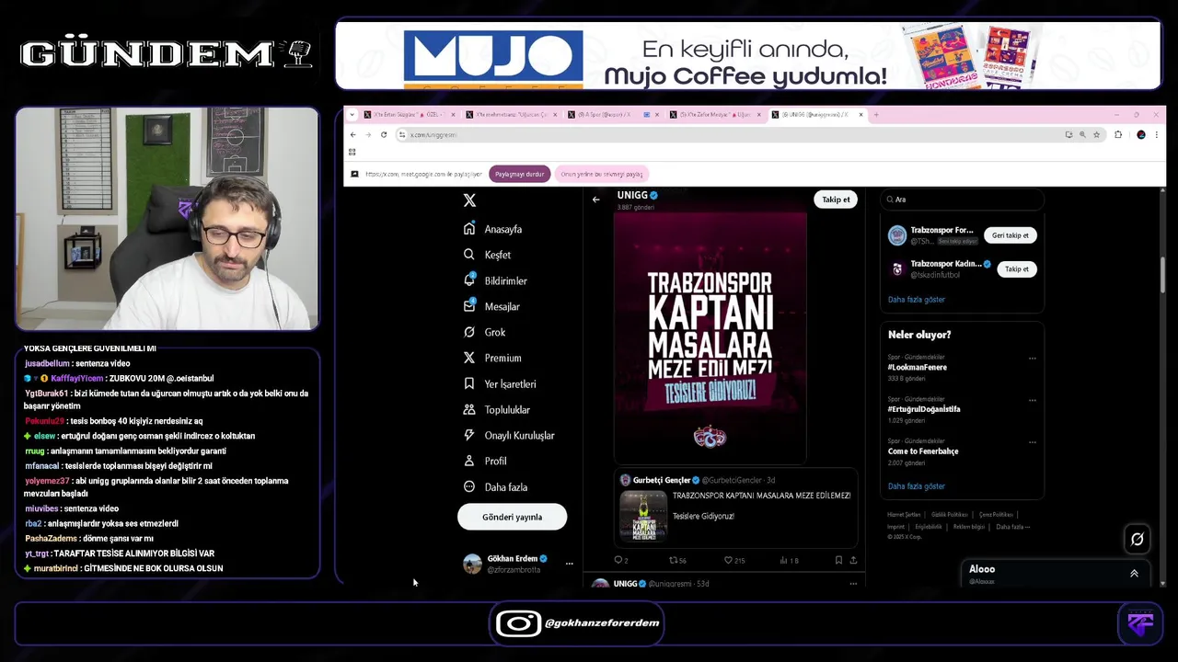The height and width of the screenshot is (662, 1178).
Task: Open Profil person icon
Action: tap(469, 461)
